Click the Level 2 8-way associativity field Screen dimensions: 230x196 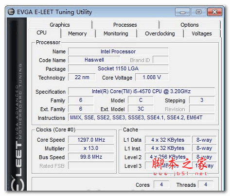(x=204, y=157)
